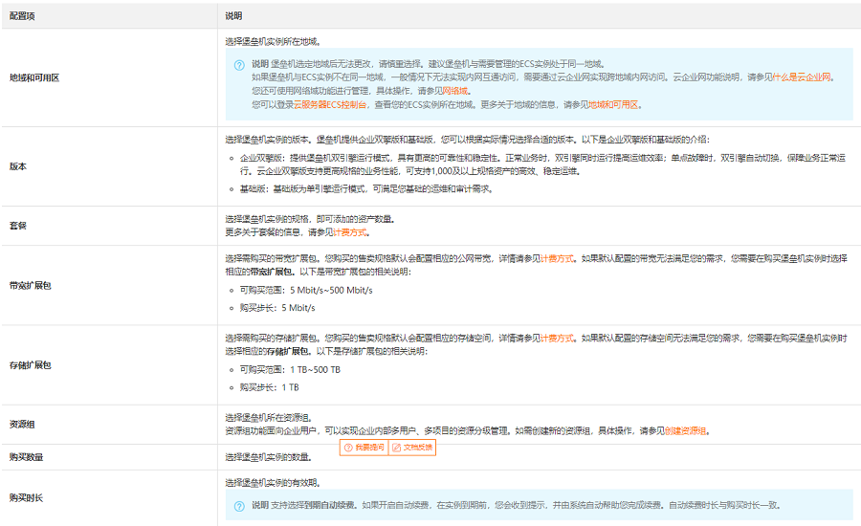Screen dimensions: 861x526
Task: Follow the 创建资源组 link
Action: [685, 431]
